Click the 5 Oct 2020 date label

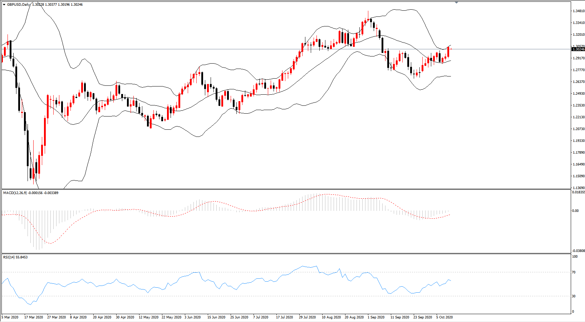[x=444, y=317]
